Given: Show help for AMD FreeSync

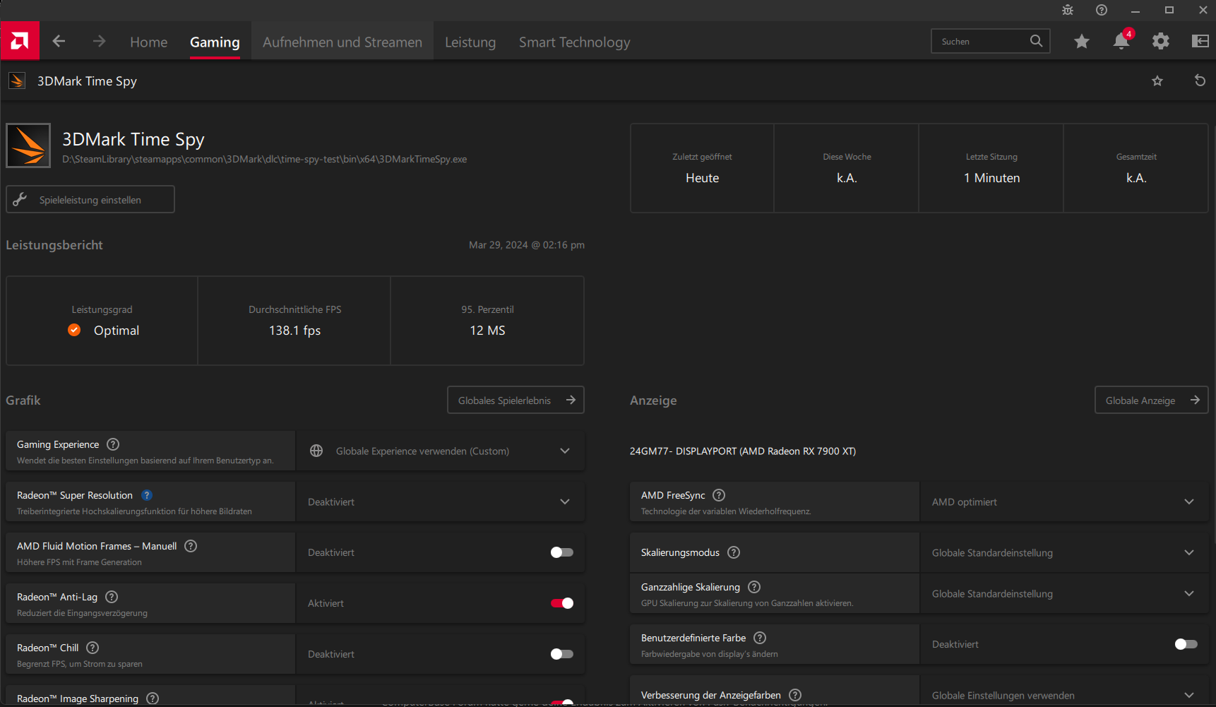Looking at the screenshot, I should pos(719,495).
